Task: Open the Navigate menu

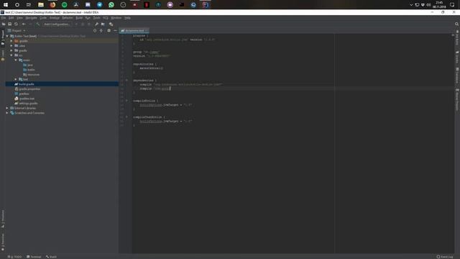Action: pyautogui.click(x=31, y=18)
